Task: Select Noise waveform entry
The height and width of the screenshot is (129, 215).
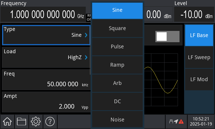Action: tap(117, 120)
